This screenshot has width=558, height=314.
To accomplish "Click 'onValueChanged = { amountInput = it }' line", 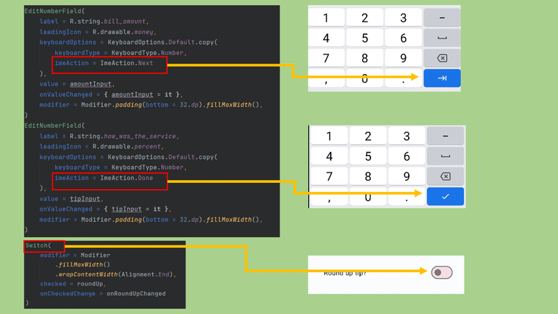I will click(111, 94).
